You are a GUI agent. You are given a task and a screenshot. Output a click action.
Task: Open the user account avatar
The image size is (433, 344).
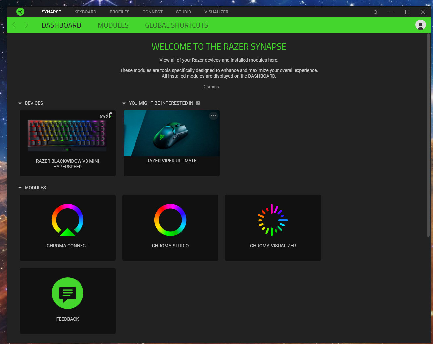421,25
